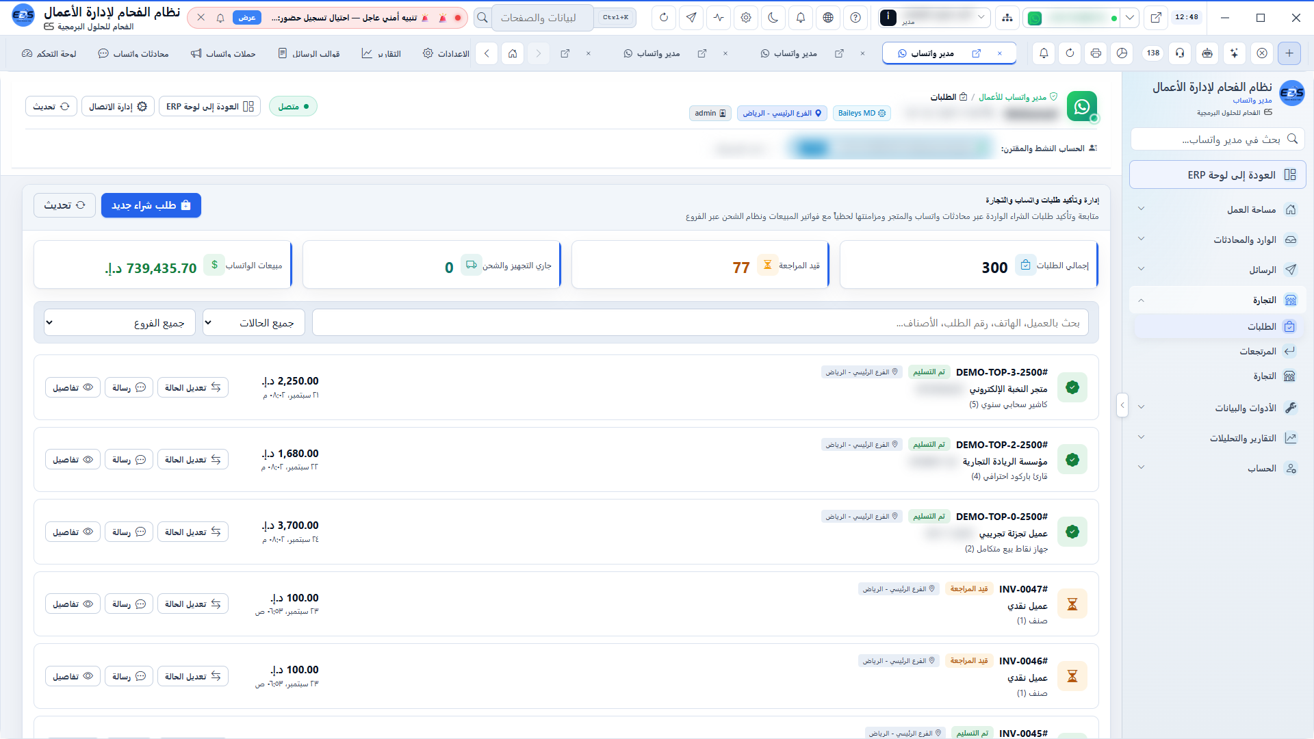This screenshot has width=1314, height=739.
Task: Open the organization hierarchy icon
Action: tap(1007, 18)
